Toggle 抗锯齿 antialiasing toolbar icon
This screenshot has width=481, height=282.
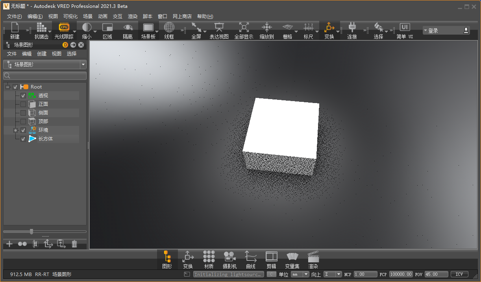click(x=41, y=28)
